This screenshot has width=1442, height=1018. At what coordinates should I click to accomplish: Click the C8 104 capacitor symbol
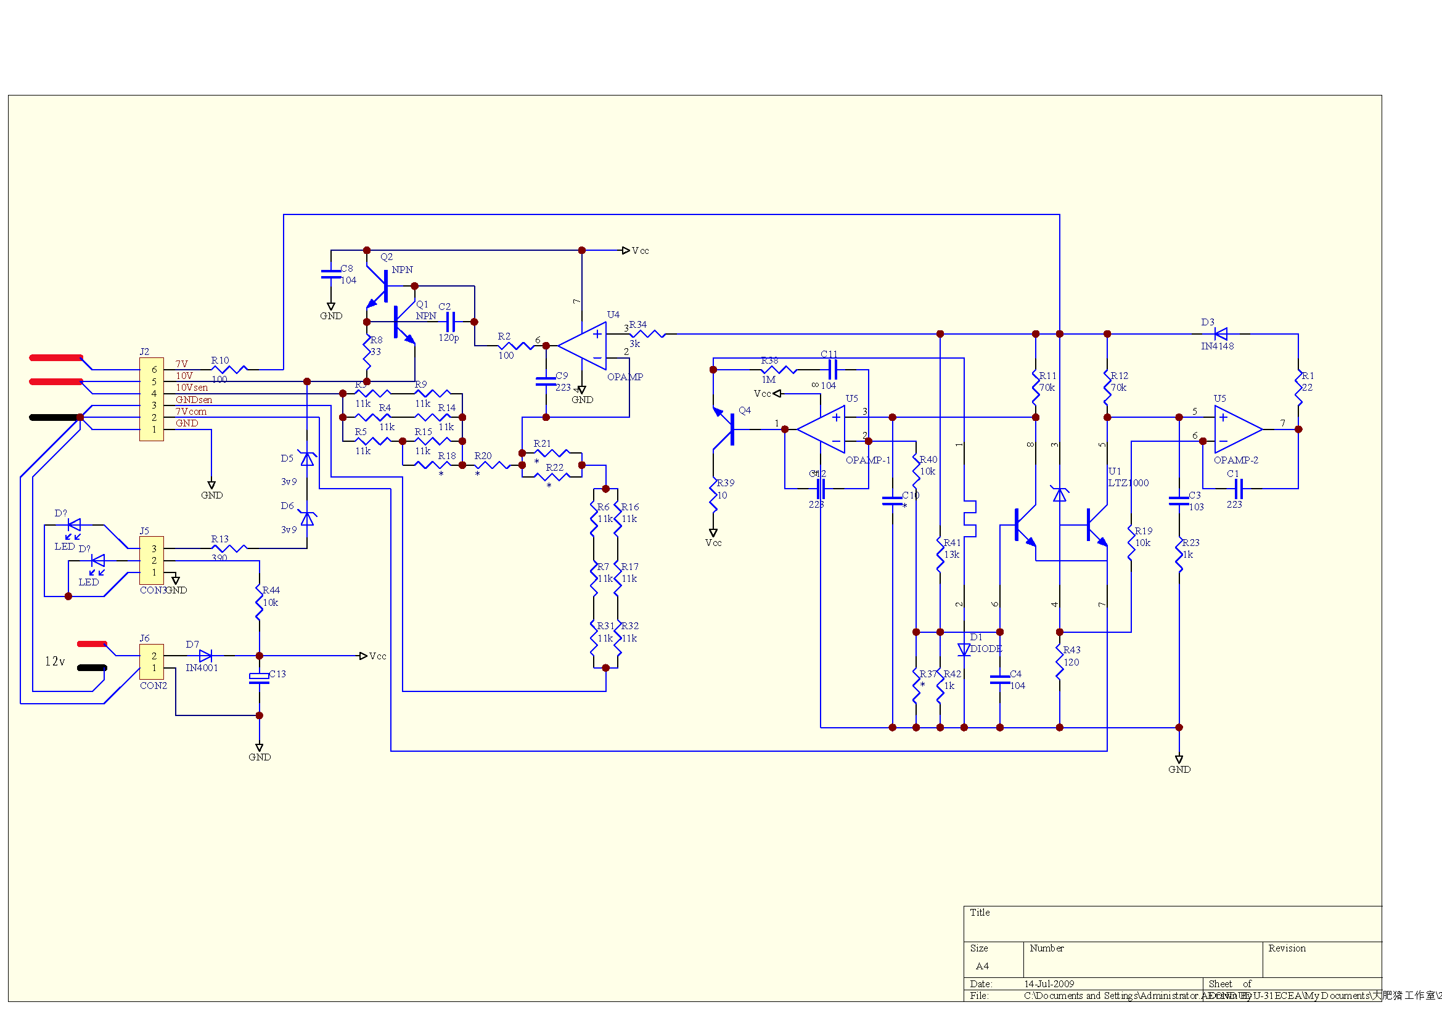tap(331, 274)
